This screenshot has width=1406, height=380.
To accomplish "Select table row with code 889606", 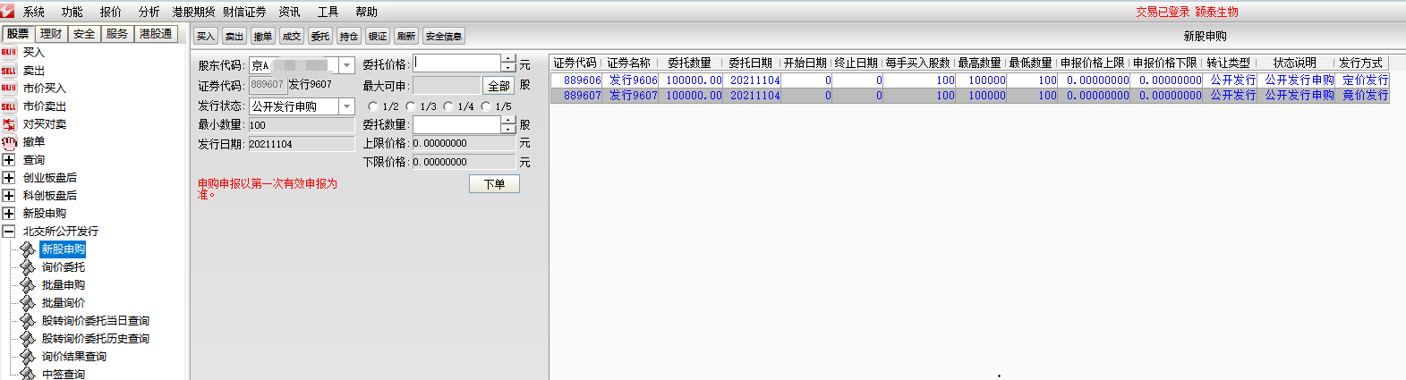I will point(970,80).
